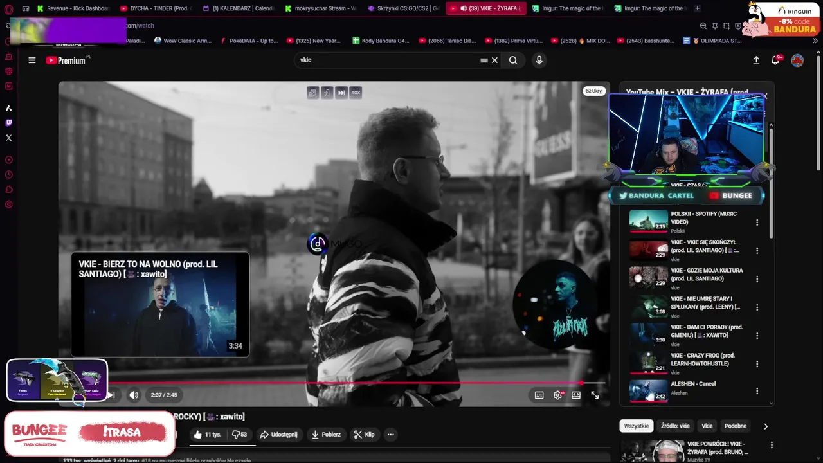823x463 pixels.
Task: Open a new browser tab with plus
Action: pos(697,8)
